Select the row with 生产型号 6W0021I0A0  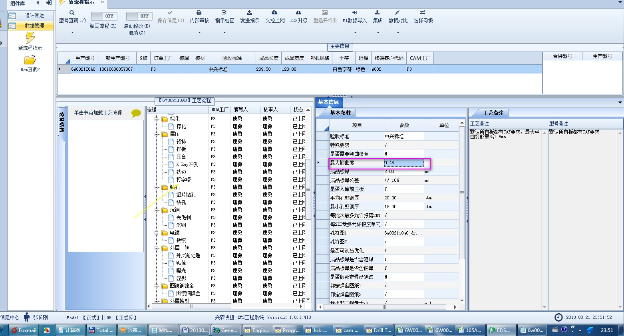[x=300, y=69]
